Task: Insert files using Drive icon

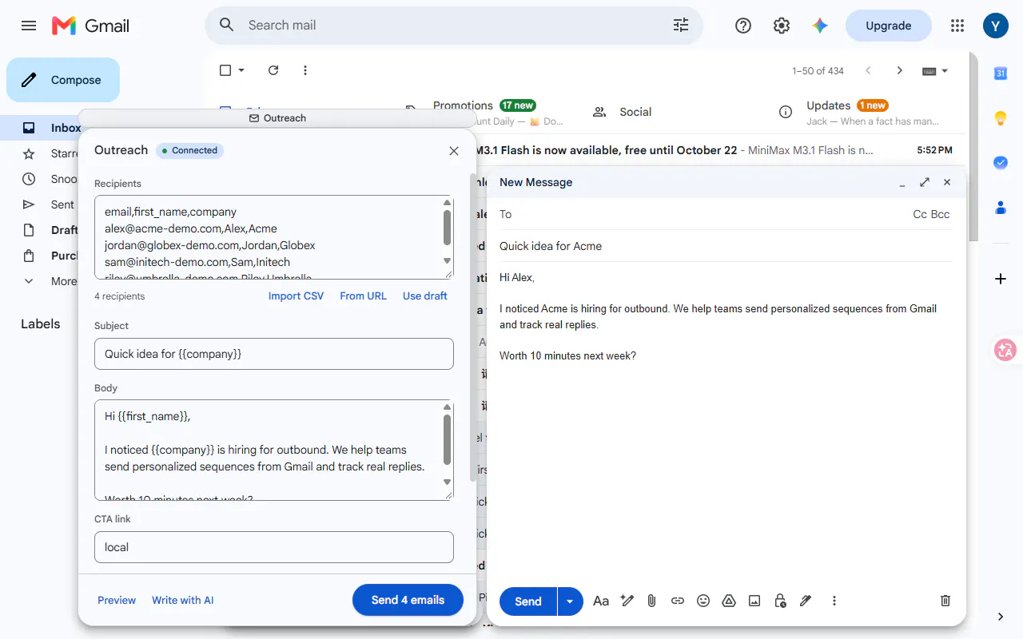Action: click(729, 601)
